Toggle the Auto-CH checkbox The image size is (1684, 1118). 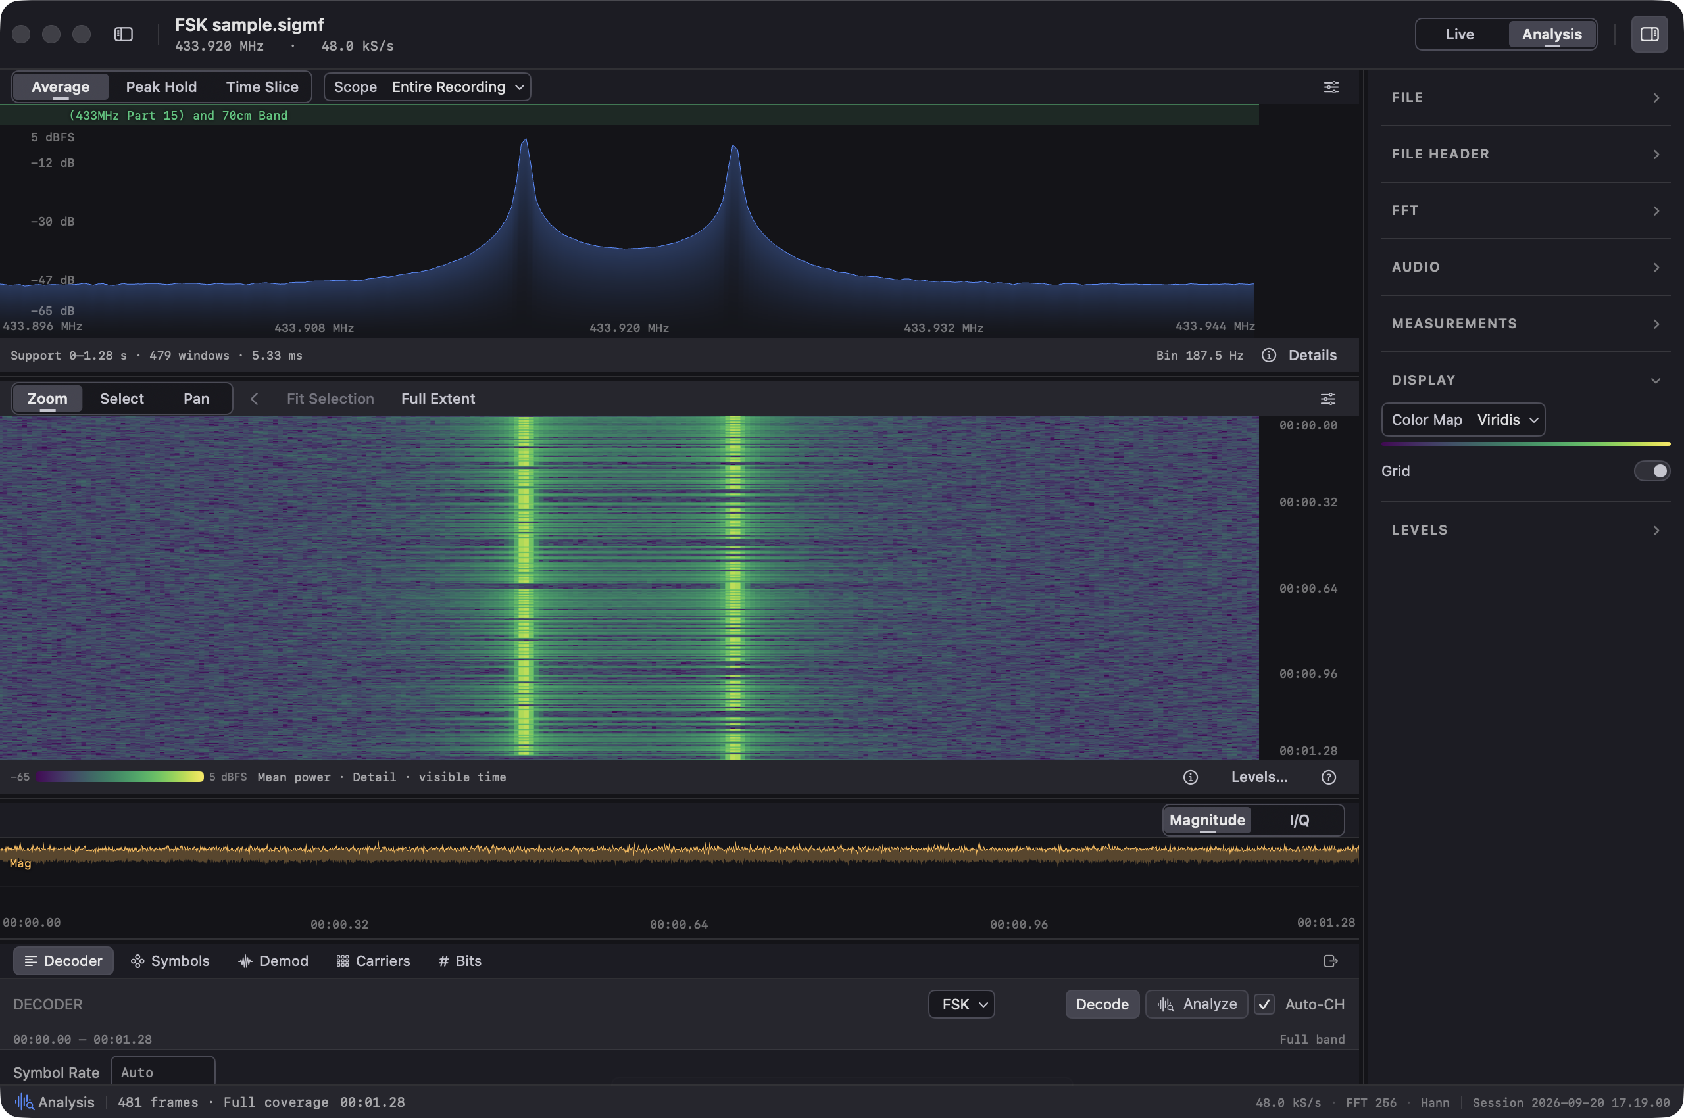pyautogui.click(x=1264, y=1004)
